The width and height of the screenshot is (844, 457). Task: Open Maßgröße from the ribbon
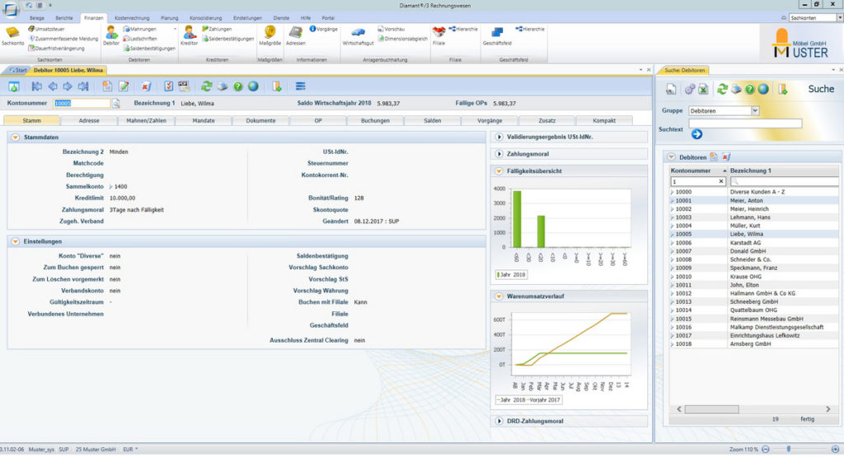270,35
